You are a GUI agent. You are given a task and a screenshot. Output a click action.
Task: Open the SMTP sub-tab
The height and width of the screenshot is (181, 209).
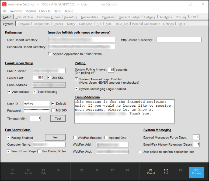coord(182,24)
